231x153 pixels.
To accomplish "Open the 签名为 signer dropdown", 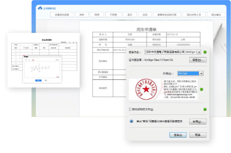I will 199,52.
